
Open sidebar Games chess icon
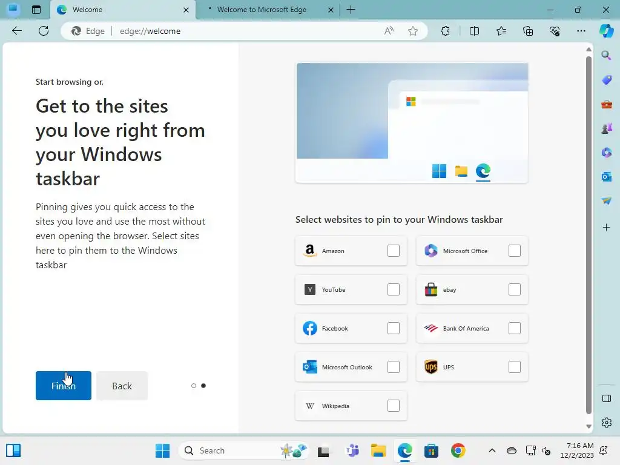(606, 128)
